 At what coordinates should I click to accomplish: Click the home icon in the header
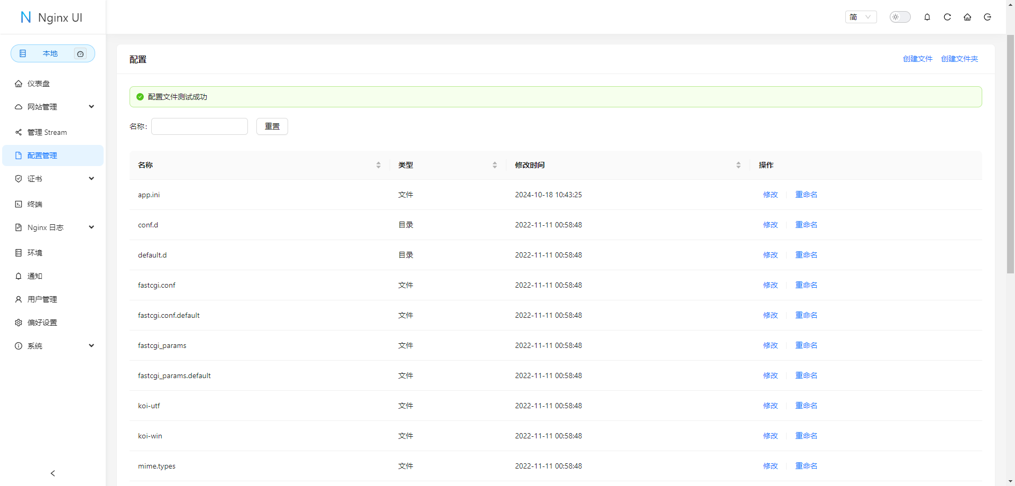click(967, 17)
